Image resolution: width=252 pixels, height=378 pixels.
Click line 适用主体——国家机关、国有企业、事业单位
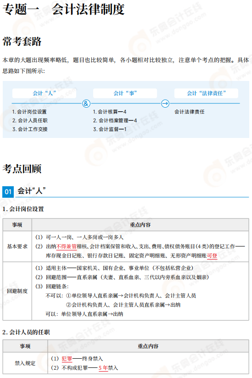tap(115, 268)
